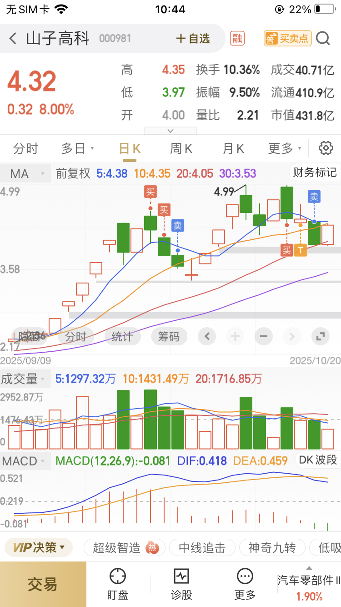Zoom out chart with minus icon

263,337
